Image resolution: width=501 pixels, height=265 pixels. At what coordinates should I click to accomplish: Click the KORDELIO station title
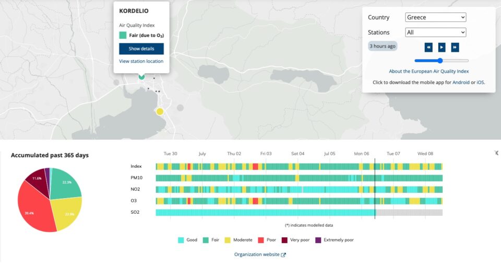pyautogui.click(x=134, y=11)
